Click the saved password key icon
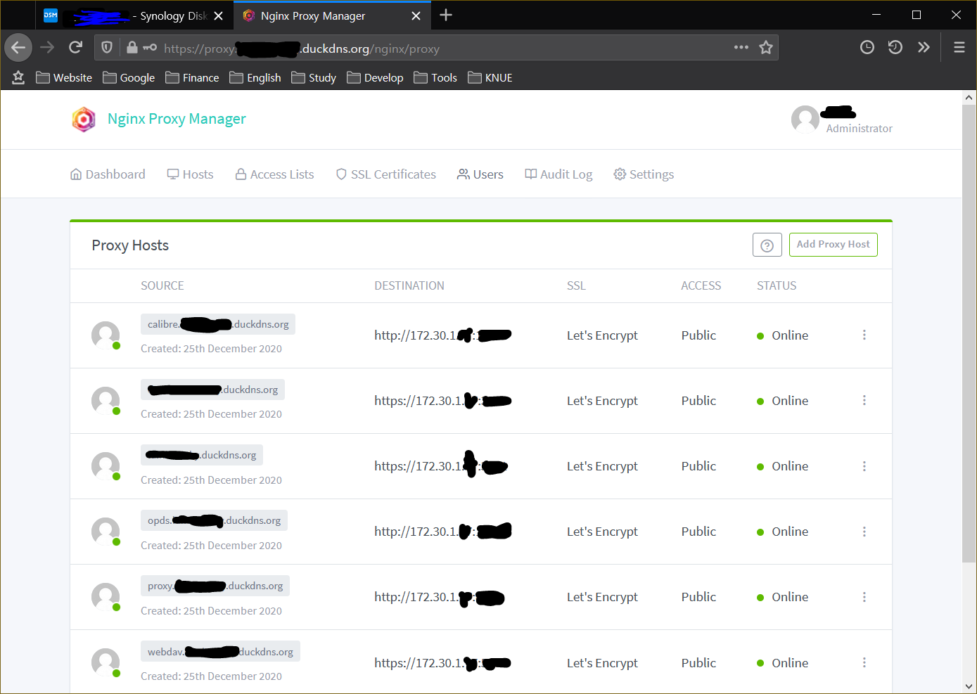The image size is (977, 694). coord(150,48)
